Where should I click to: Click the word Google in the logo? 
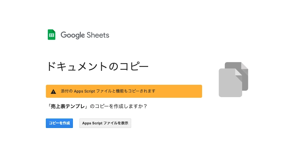point(73,35)
